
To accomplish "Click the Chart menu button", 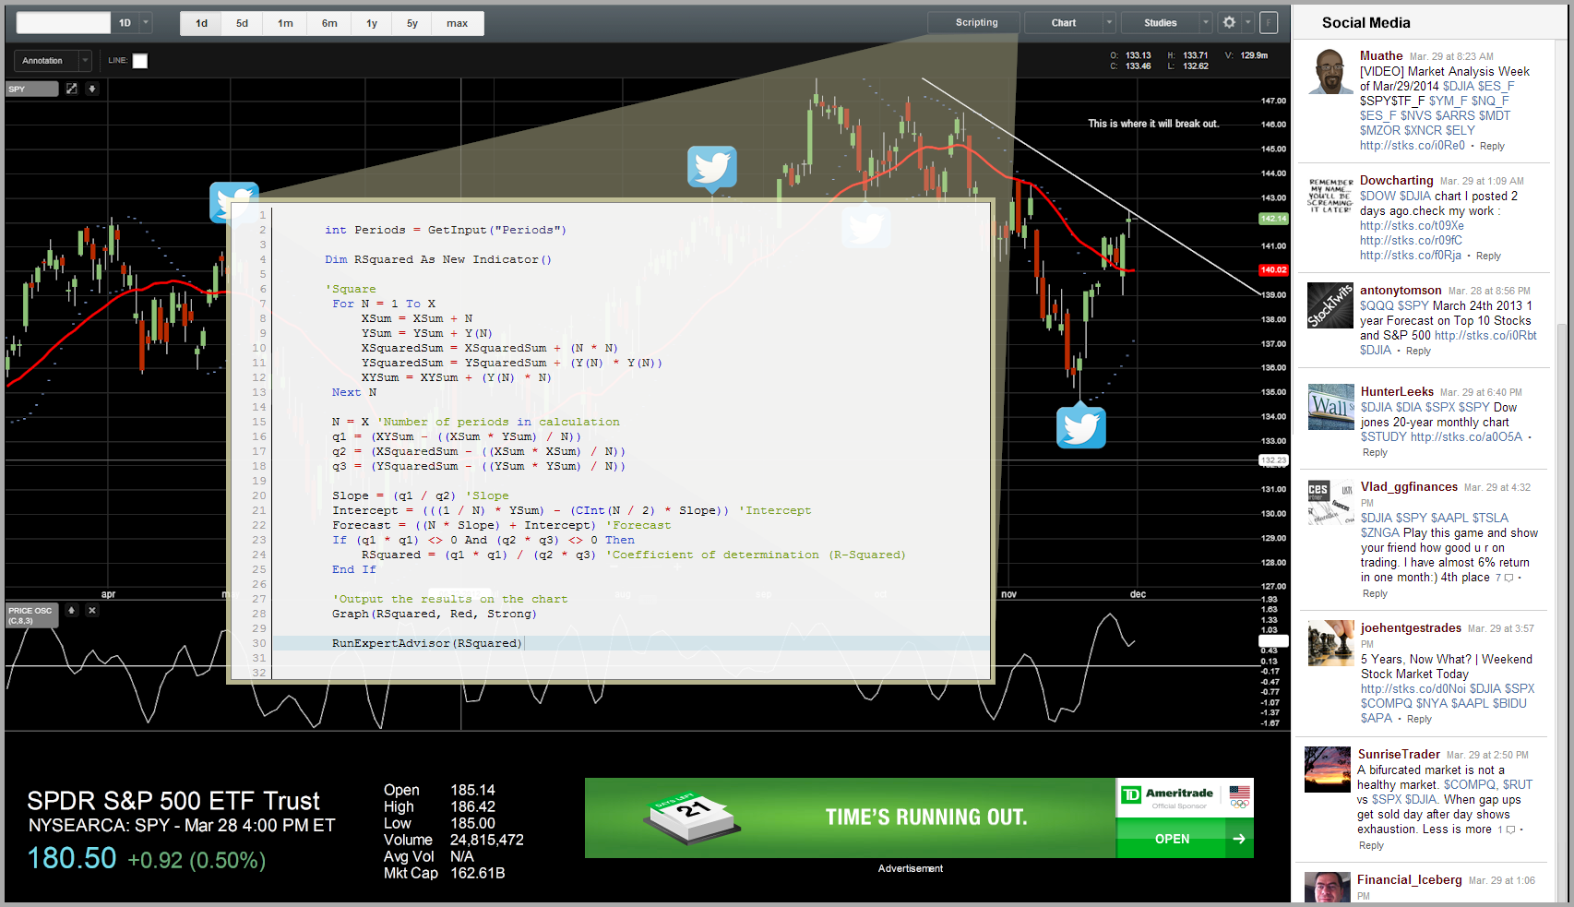I will (1064, 23).
